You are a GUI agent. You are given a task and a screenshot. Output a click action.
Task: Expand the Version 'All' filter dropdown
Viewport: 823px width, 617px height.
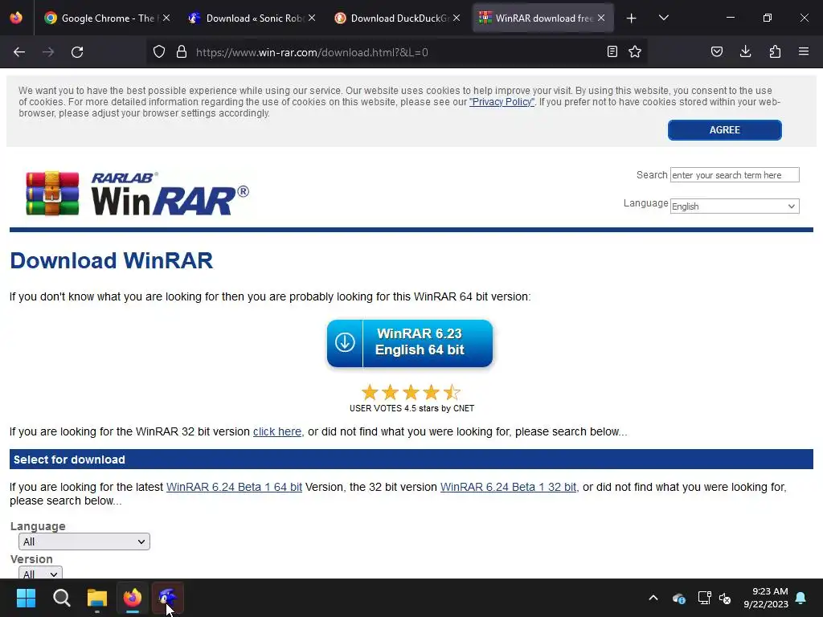(x=40, y=573)
